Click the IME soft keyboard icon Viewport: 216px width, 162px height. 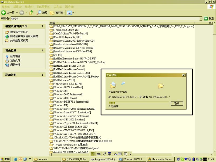[99, 154]
